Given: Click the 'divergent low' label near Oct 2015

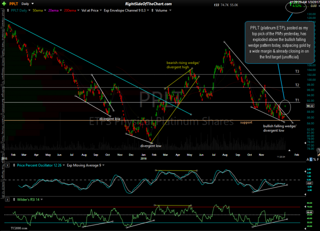Looking at the screenshot, I should coord(110,119).
